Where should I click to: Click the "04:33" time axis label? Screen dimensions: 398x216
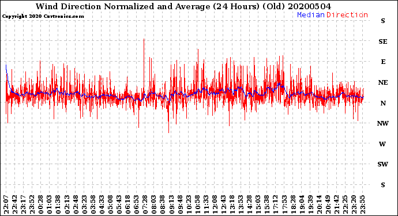coord(102,204)
